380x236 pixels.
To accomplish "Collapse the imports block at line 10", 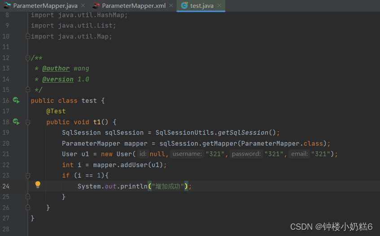I will pos(28,36).
